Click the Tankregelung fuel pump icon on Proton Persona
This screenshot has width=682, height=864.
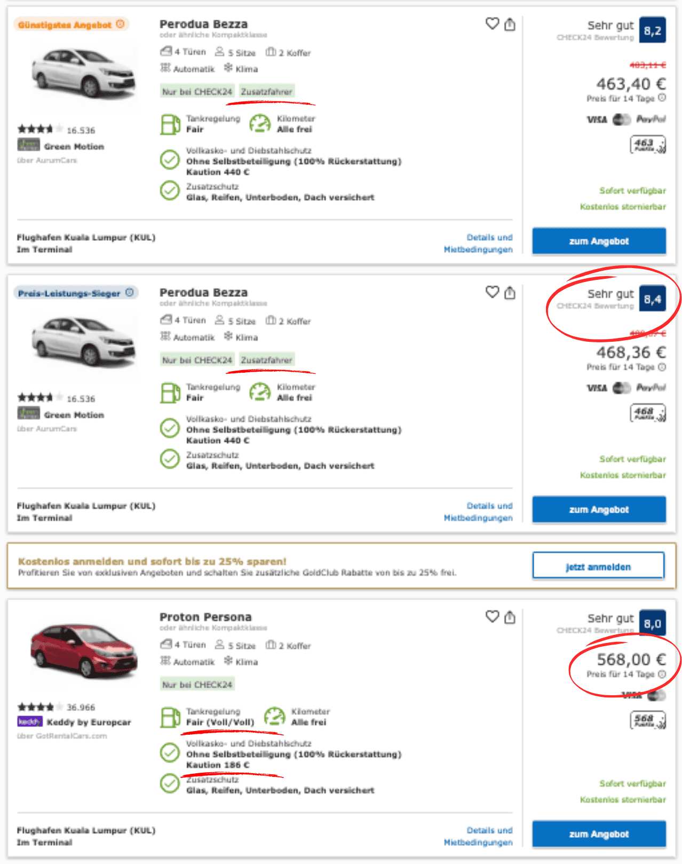(170, 716)
